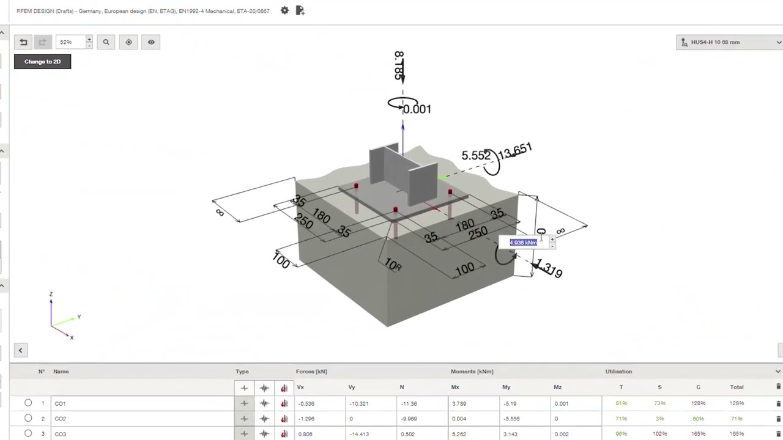Click the save-as-new-file document icon
The width and height of the screenshot is (783, 440).
coord(300,10)
